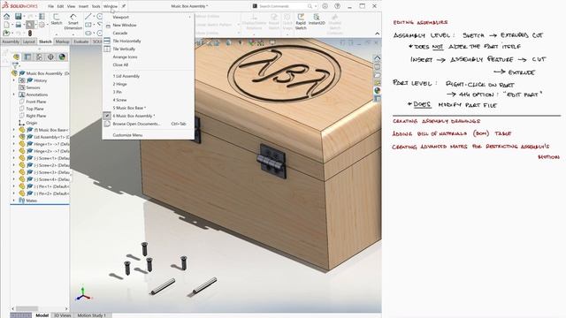Click the Help question mark icon
The height and width of the screenshot is (318, 566).
pos(337,6)
